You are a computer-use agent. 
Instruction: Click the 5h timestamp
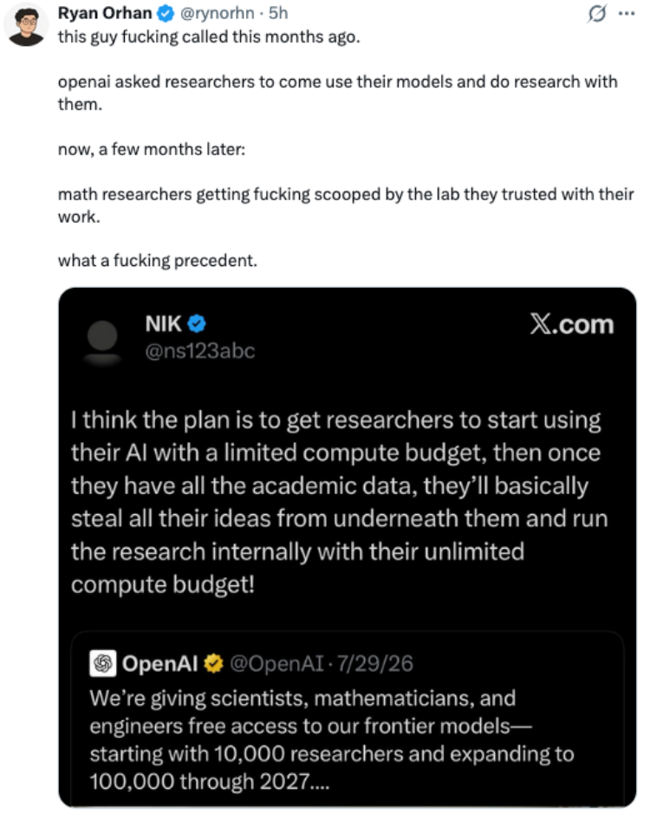click(278, 13)
